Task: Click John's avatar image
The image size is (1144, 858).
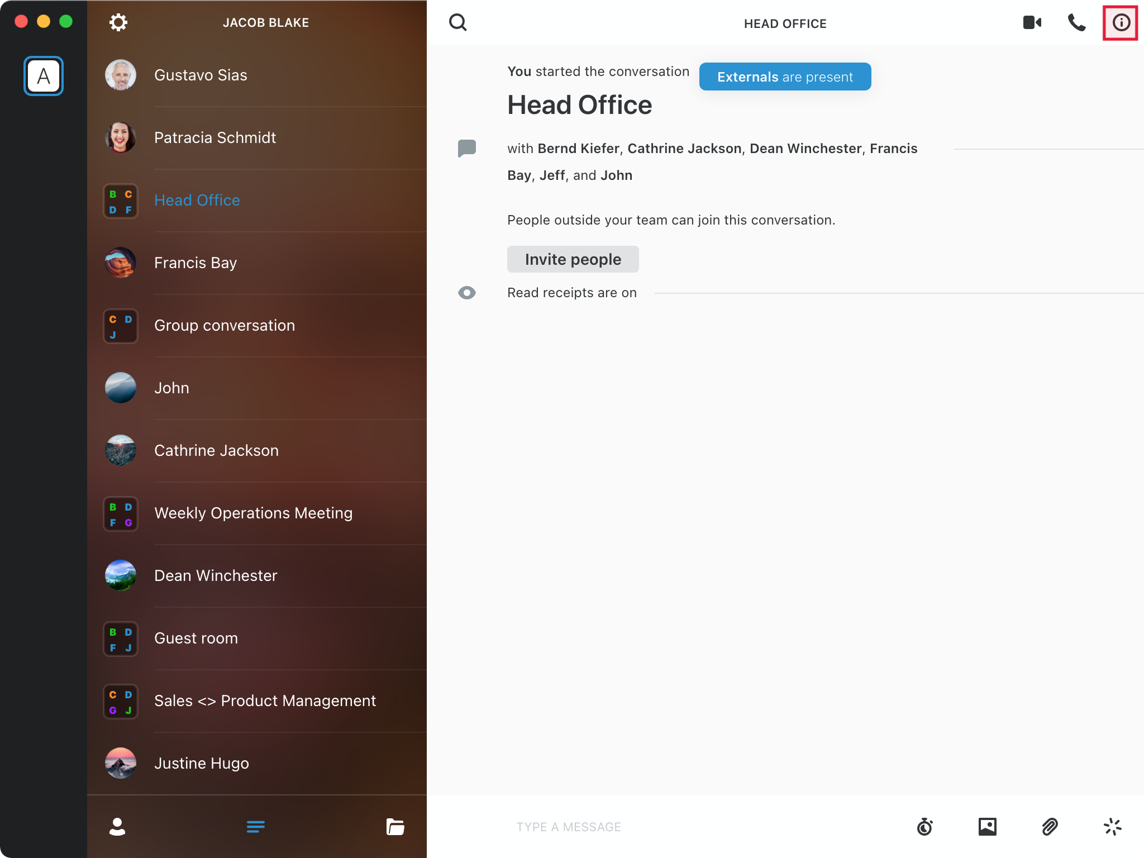Action: tap(121, 388)
